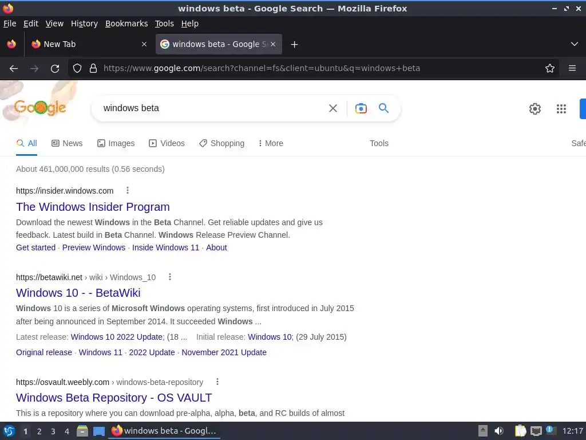The width and height of the screenshot is (586, 440).
Task: Open the clipboard manager tray icon
Action: coord(520,431)
